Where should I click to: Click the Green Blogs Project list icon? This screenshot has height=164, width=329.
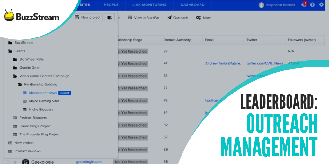click(x=15, y=126)
